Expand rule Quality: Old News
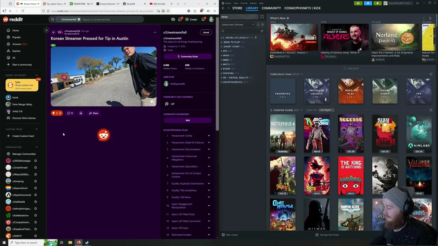This screenshot has width=438, height=246. 209,197
